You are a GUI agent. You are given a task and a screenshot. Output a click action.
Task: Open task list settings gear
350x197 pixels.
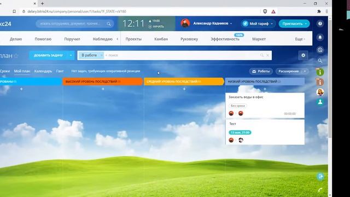[x=303, y=55]
